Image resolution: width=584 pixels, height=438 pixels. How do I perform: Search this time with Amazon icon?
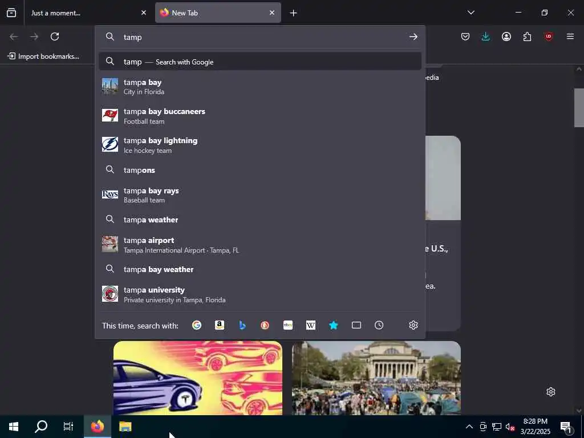click(220, 325)
